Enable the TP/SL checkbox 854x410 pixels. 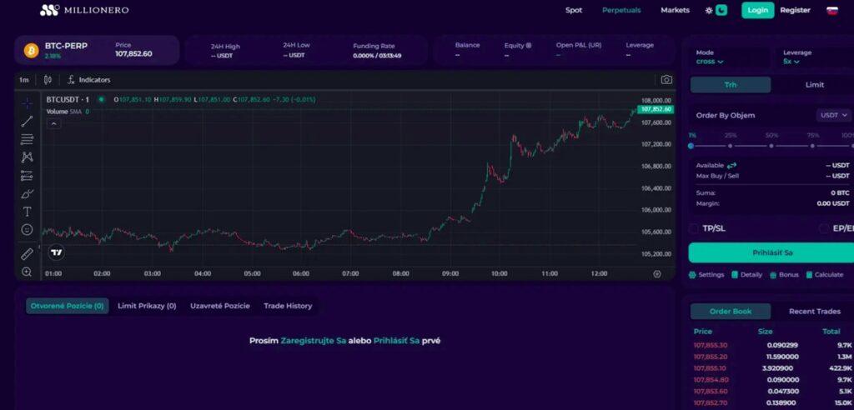coord(694,228)
